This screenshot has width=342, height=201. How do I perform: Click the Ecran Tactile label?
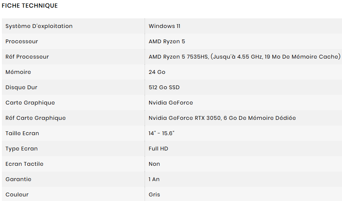click(24, 164)
